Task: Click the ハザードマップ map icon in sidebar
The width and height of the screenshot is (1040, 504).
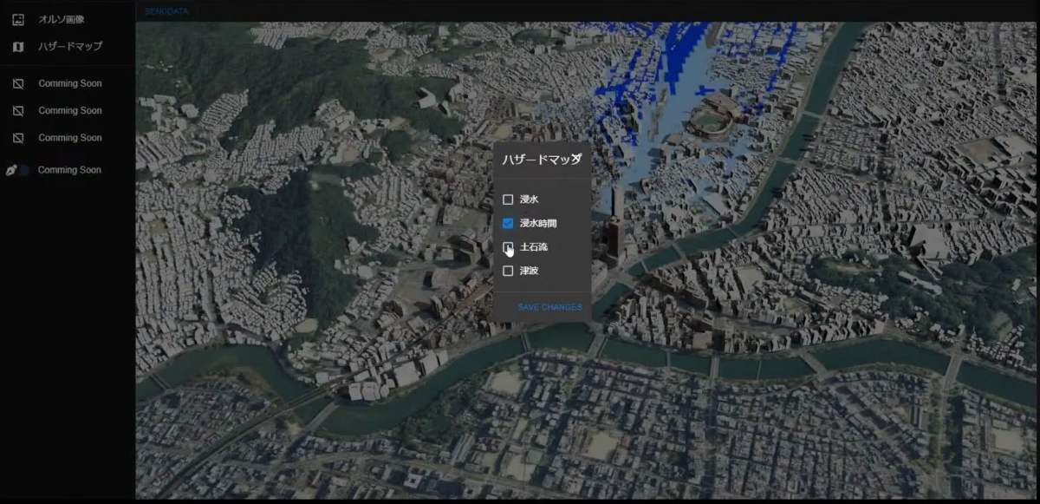Action: click(x=18, y=46)
